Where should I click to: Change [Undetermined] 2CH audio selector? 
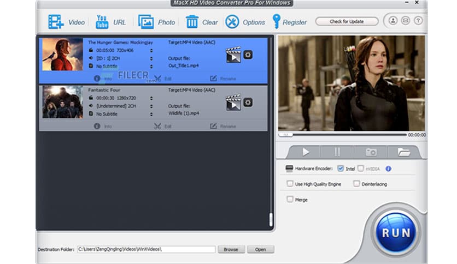[151, 106]
